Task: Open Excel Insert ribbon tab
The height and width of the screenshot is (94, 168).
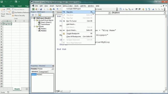Action: (20, 6)
